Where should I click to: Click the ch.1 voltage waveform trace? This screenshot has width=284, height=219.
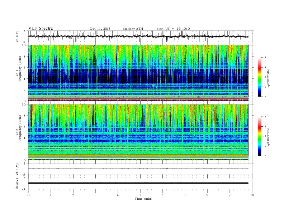138,36
